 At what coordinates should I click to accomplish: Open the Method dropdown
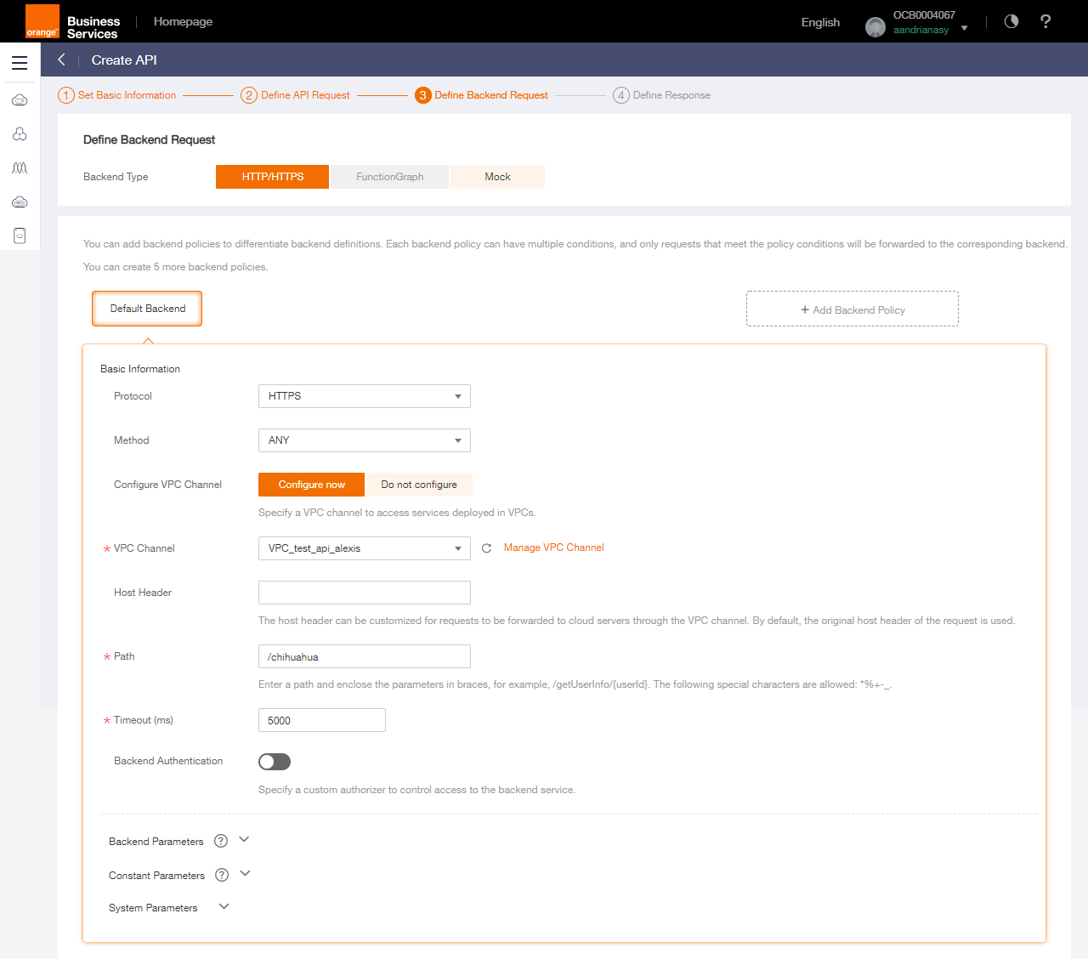click(x=364, y=440)
